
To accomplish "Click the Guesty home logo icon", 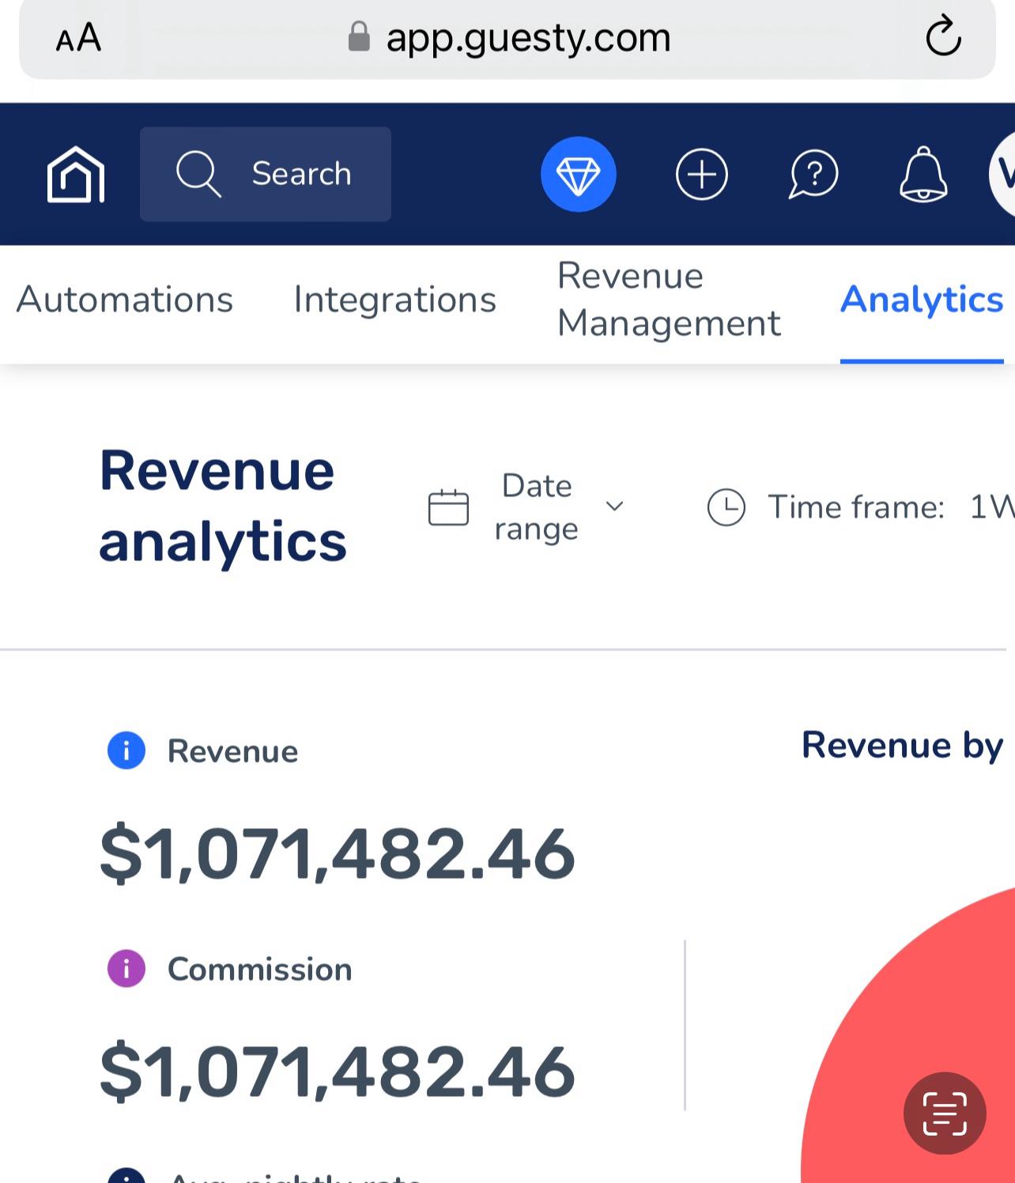I will point(76,175).
